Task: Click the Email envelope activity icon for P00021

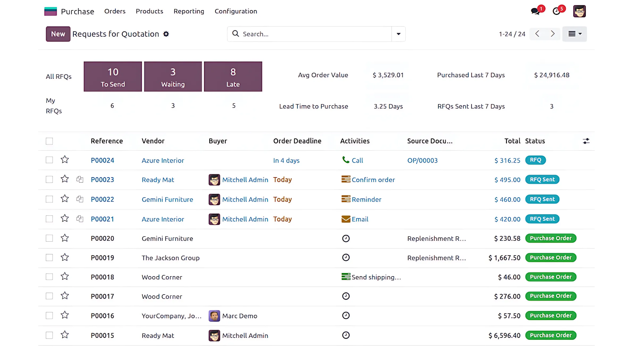Action: pyautogui.click(x=346, y=219)
